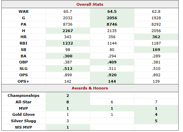Click the G row label
Screen dimensions: 183x132
coord(24,18)
